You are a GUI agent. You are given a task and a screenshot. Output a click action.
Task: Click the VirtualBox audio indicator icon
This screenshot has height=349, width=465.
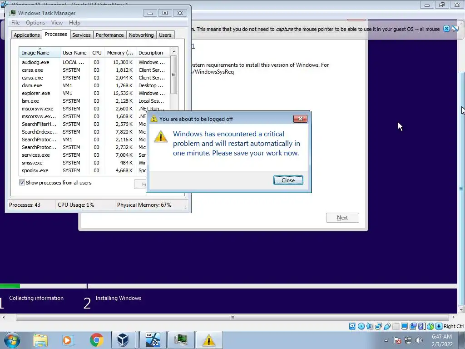point(370,326)
